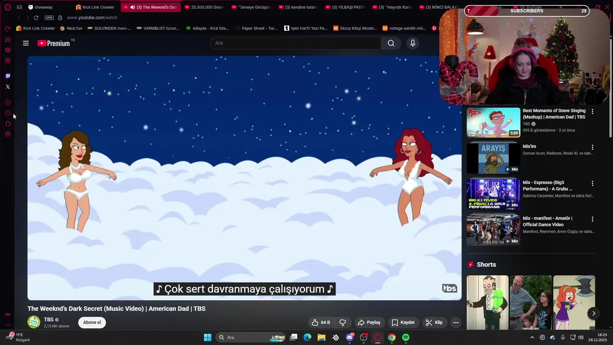Open the Short with green bottle man
The height and width of the screenshot is (345, 613).
tap(488, 302)
